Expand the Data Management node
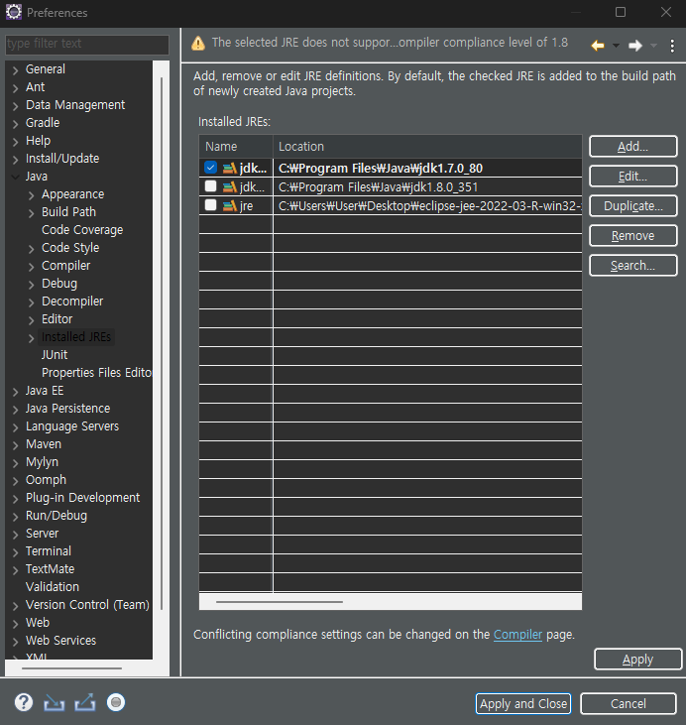Viewport: 686px width, 725px height. (15, 106)
